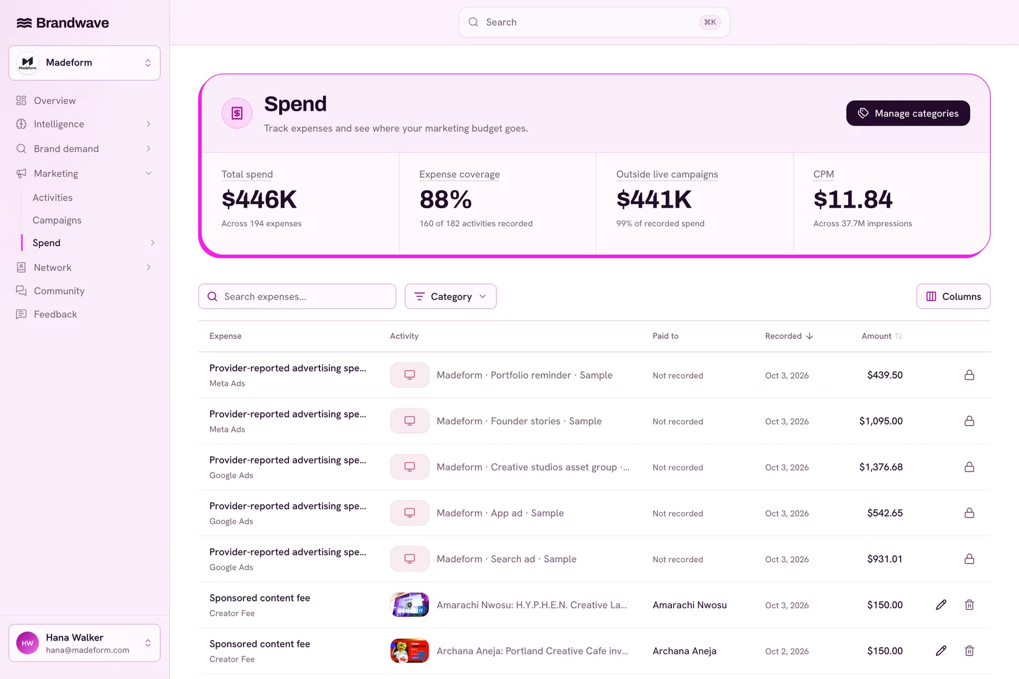The width and height of the screenshot is (1019, 679).
Task: Collapse the Marketing section chevron
Action: [148, 174]
